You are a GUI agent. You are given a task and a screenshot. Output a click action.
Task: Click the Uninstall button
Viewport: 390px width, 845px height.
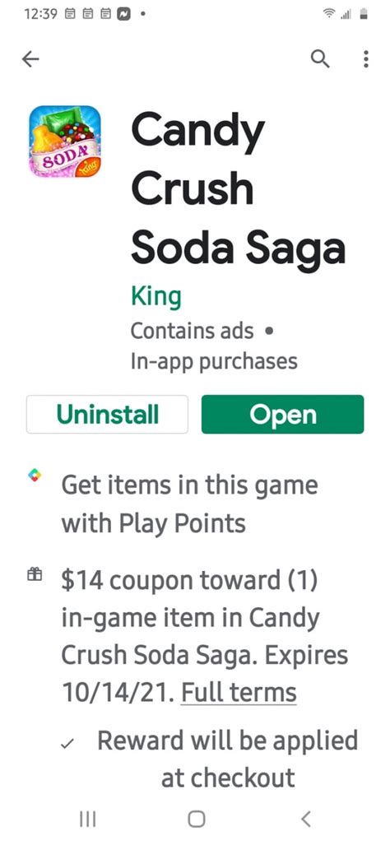click(107, 415)
